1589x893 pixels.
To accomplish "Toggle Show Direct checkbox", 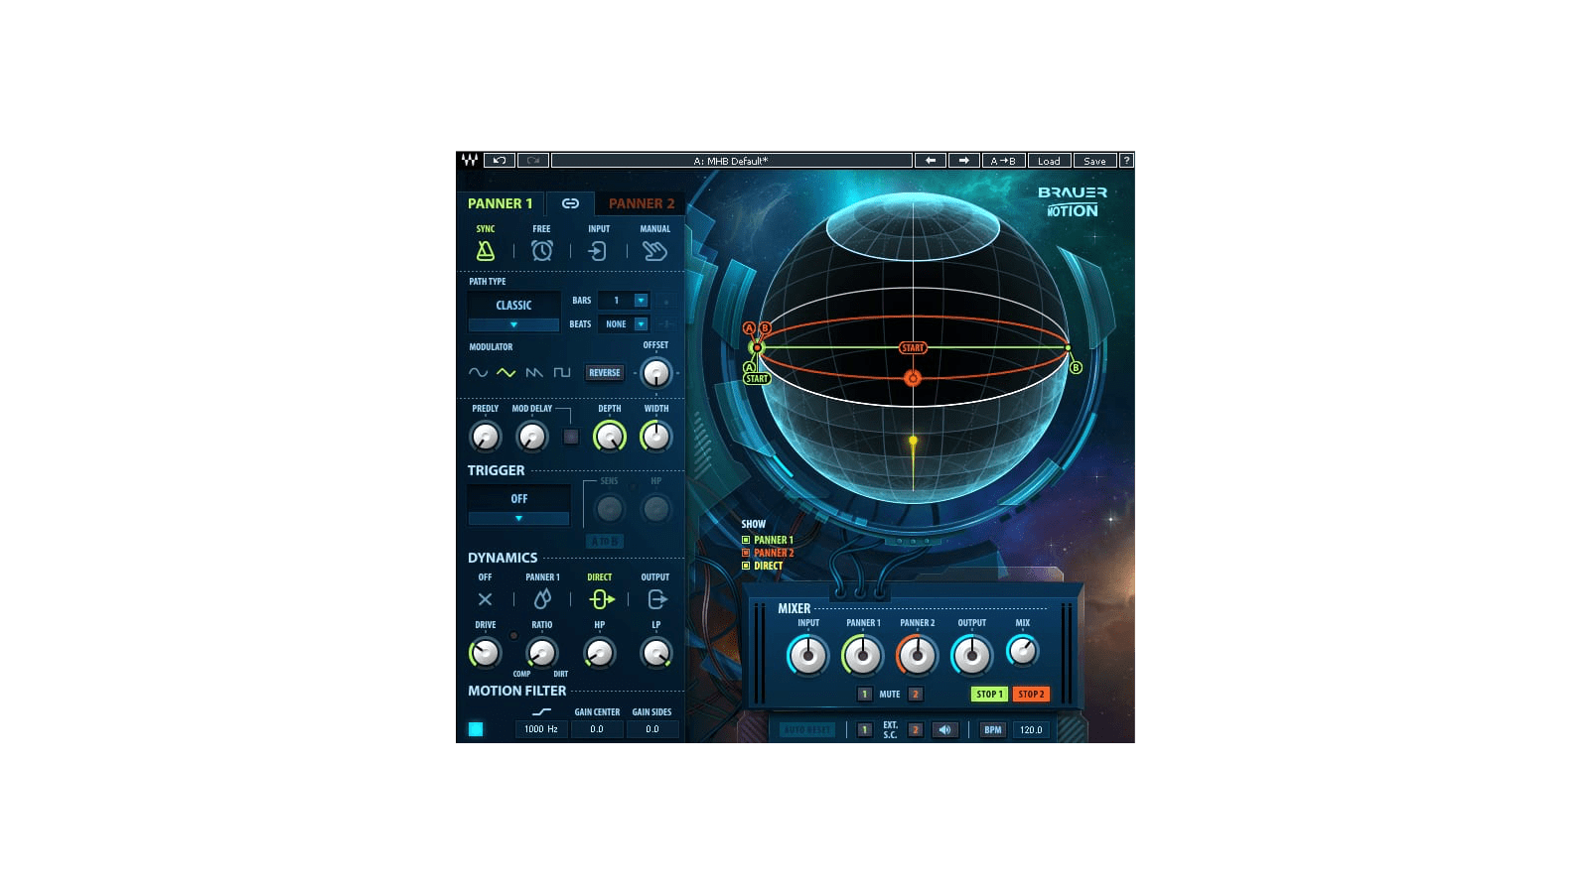I will coord(746,567).
